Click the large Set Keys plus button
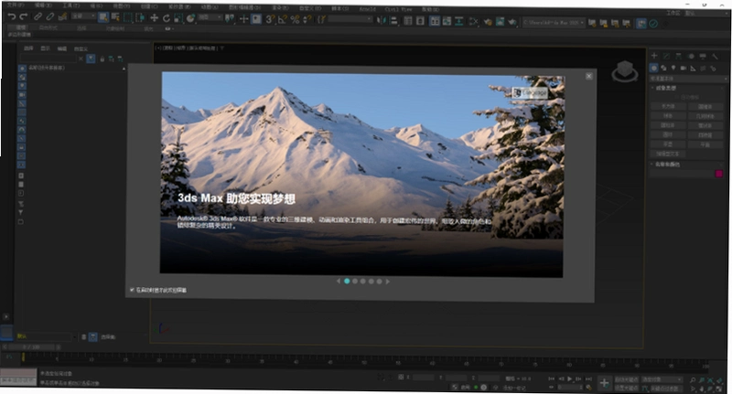The image size is (732, 394). click(x=604, y=383)
